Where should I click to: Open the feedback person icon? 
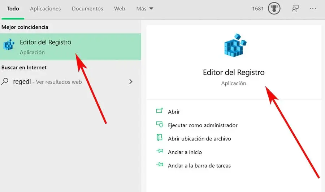[295, 9]
